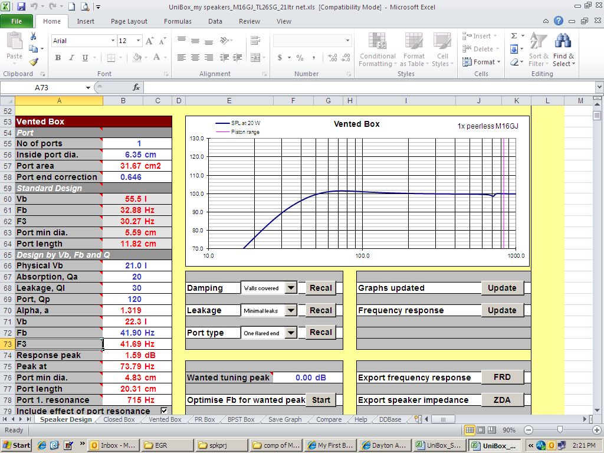Click the Increase Font Size icon
604x453 pixels.
(x=150, y=41)
